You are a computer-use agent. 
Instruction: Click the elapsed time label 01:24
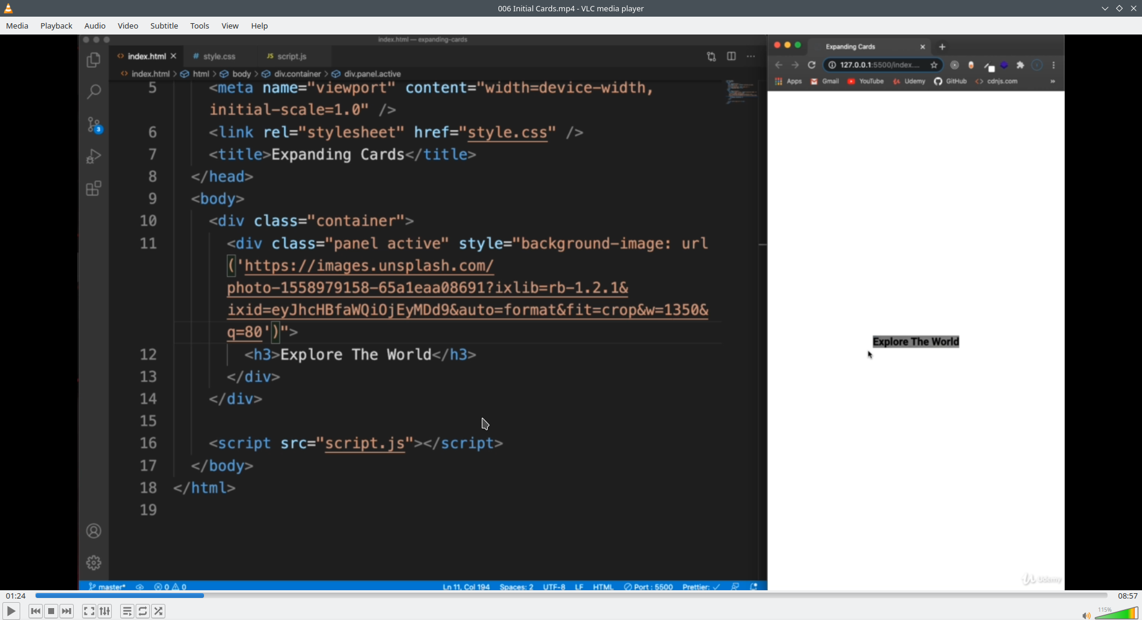(x=16, y=596)
